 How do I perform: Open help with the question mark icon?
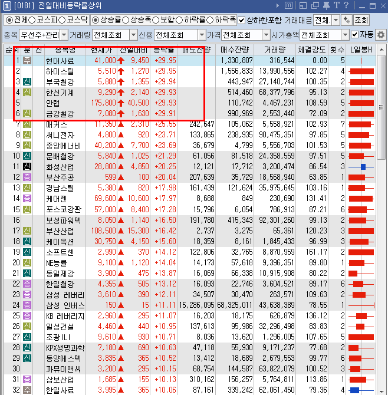coord(346,5)
